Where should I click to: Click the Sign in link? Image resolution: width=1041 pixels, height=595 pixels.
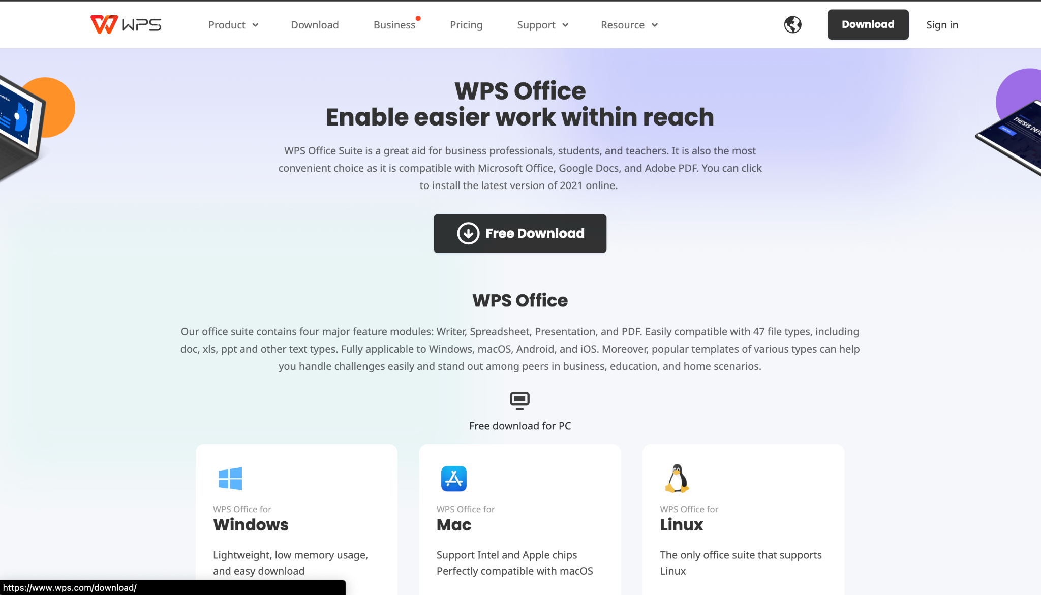(941, 24)
